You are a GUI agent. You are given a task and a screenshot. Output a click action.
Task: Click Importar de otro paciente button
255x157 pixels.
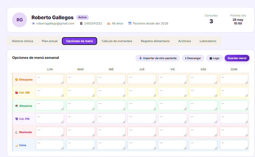tap(158, 58)
